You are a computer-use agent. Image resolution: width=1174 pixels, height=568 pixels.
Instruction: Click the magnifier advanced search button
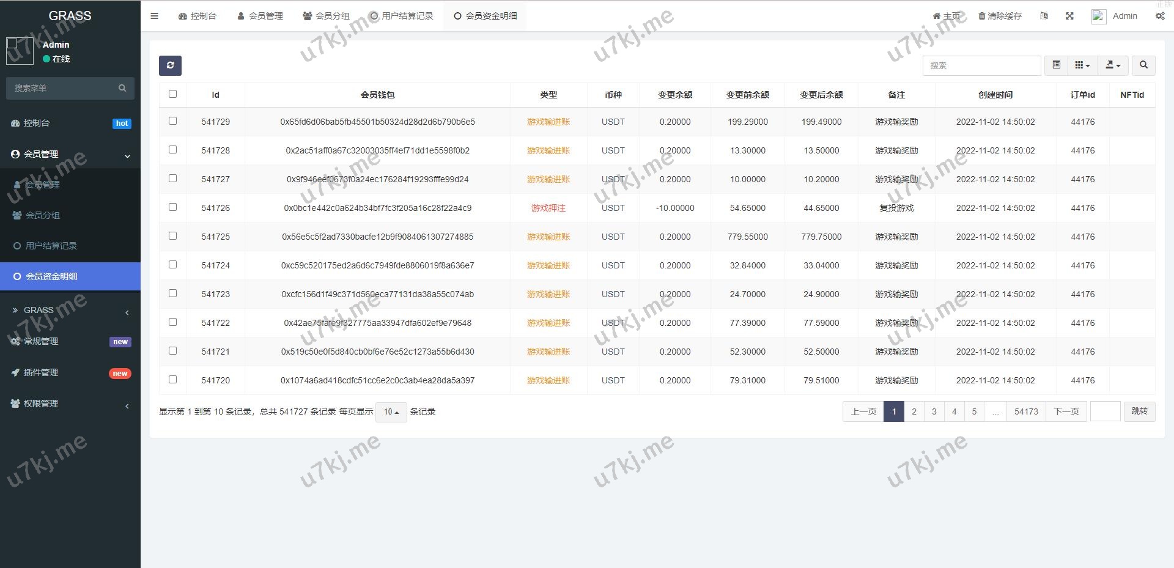(x=1143, y=65)
